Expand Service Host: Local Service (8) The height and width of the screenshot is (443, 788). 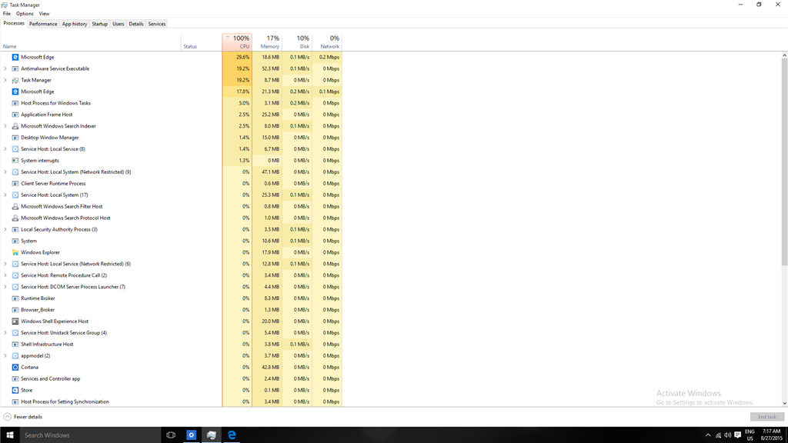pos(5,148)
